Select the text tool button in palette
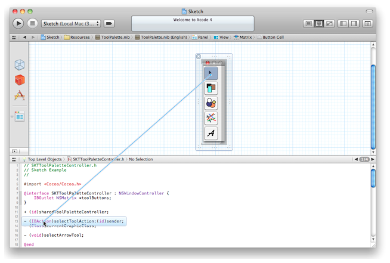 tap(211, 134)
